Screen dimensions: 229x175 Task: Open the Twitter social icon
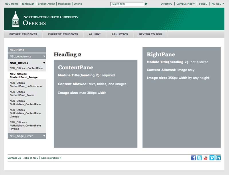pyautogui.click(x=200, y=158)
